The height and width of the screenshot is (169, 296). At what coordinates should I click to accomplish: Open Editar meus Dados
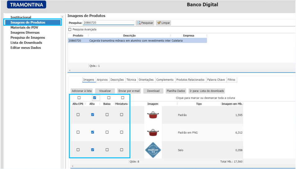26,48
